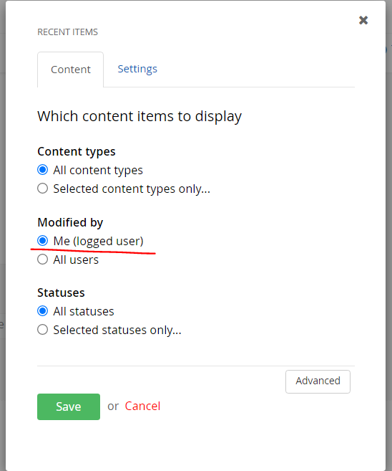Click the RECENT ITEMS title text
This screenshot has height=471, width=392.
coord(67,32)
